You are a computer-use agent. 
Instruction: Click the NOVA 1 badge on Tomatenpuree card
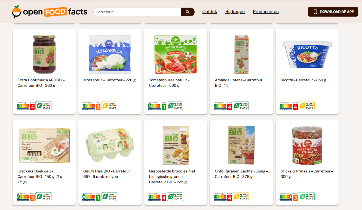(x=164, y=106)
